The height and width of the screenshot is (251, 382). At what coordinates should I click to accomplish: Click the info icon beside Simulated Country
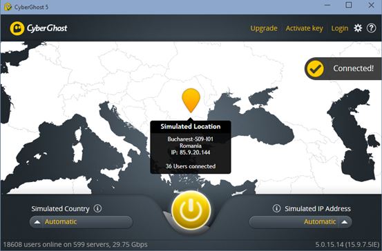pyautogui.click(x=97, y=208)
